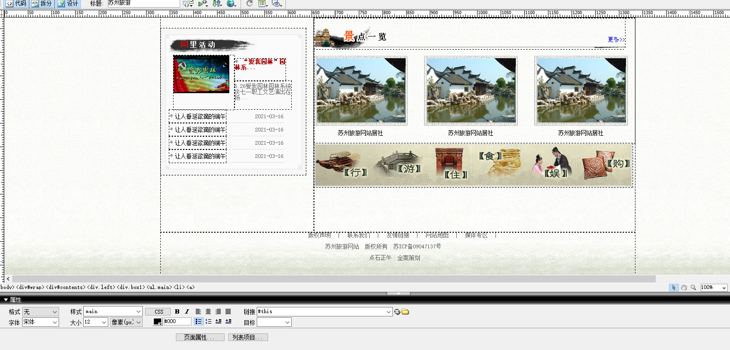Image resolution: width=730 pixels, height=350 pixels.
Task: Click the 网站地图 footer link
Action: [437, 235]
